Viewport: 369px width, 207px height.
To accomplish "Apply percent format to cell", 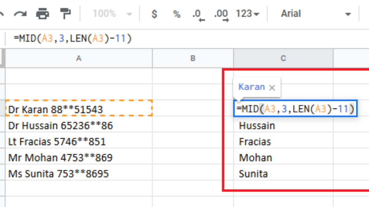I will tap(177, 14).
